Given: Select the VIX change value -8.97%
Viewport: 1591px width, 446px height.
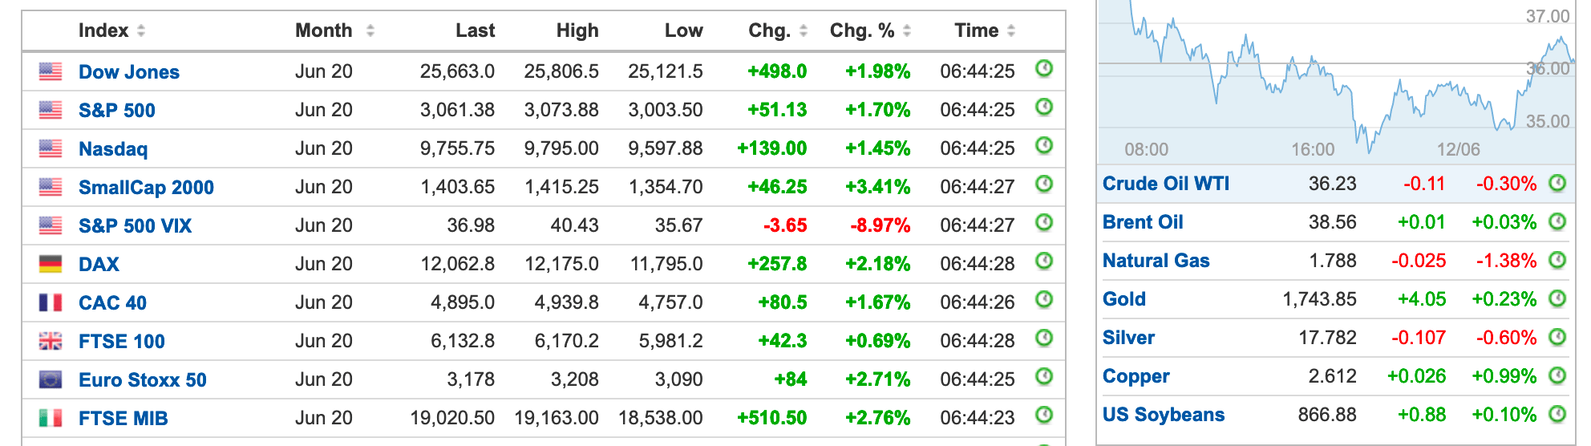Looking at the screenshot, I should (x=880, y=225).
